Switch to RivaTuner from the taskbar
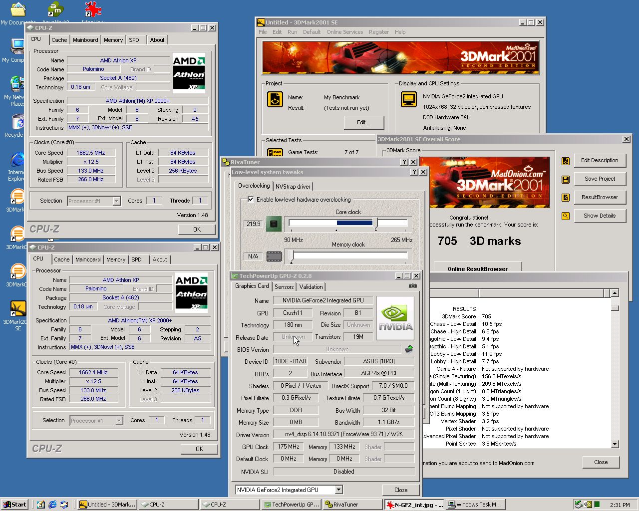Screen dimensions: 639x511 (352, 505)
